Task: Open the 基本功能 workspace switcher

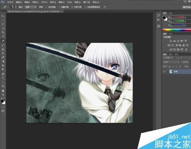Action: pyautogui.click(x=186, y=7)
